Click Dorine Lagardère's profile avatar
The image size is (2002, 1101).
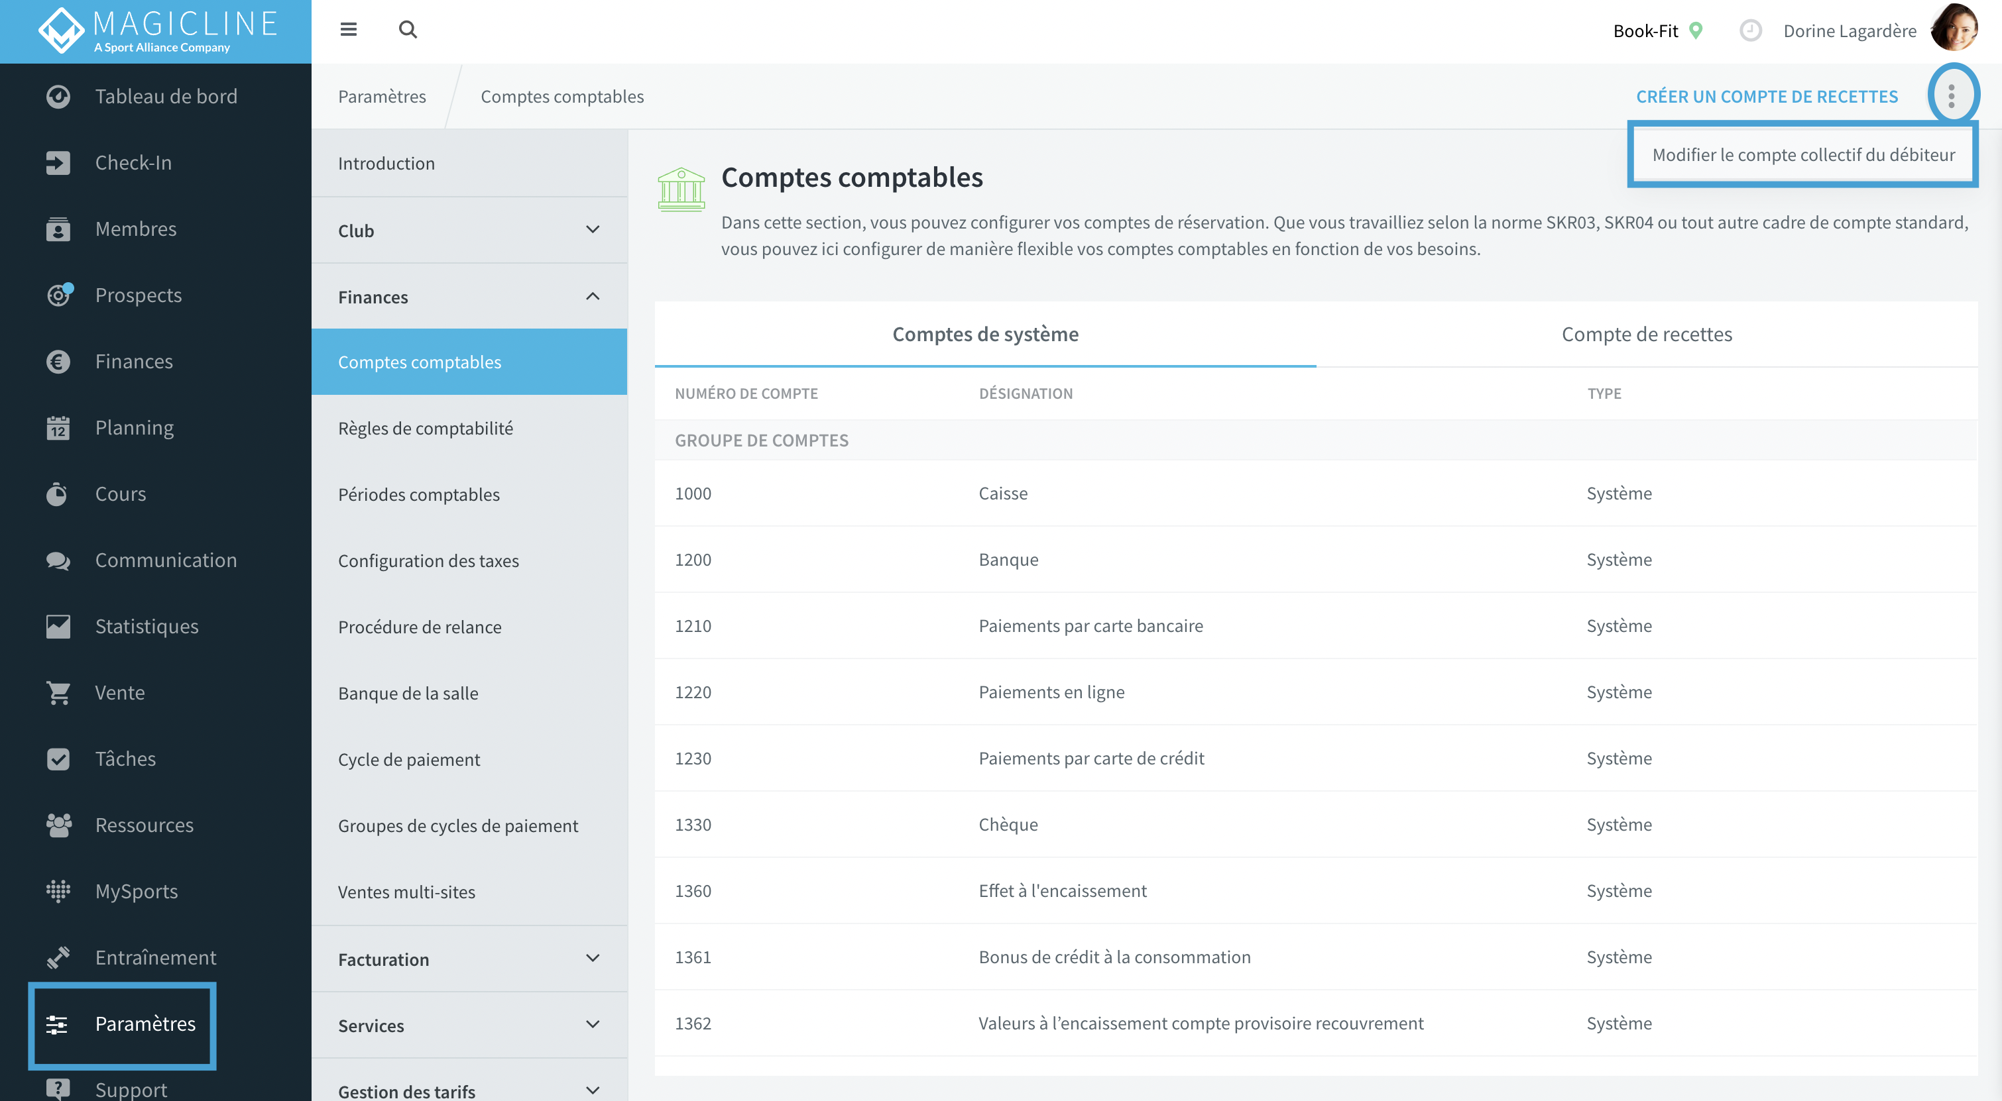click(x=1954, y=28)
